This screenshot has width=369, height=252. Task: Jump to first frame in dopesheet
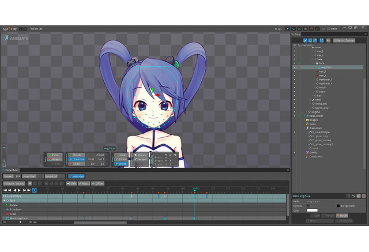5,190
